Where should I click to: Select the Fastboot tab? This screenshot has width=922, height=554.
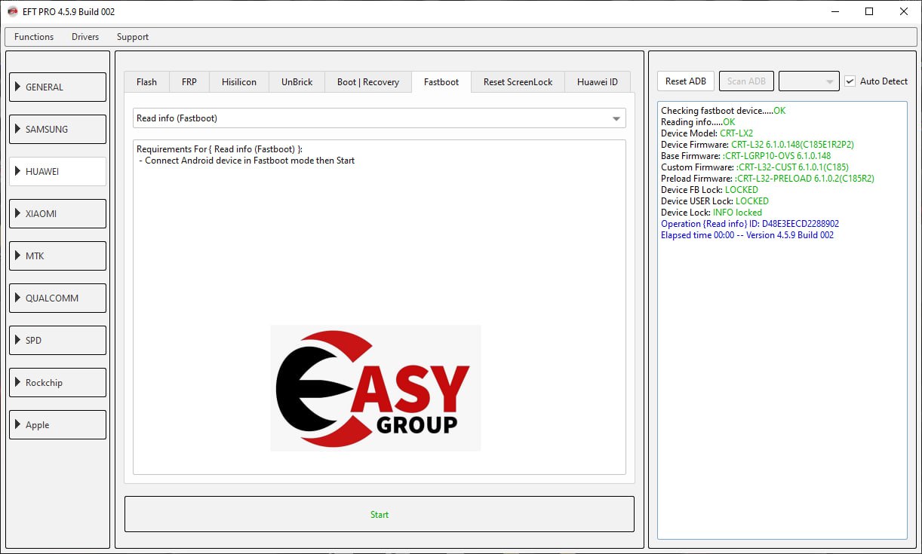[x=441, y=82]
